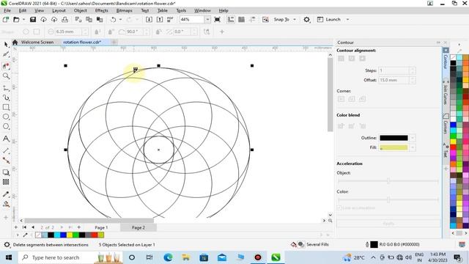
Task: Open the zoom level 44% dropdown
Action: [207, 20]
